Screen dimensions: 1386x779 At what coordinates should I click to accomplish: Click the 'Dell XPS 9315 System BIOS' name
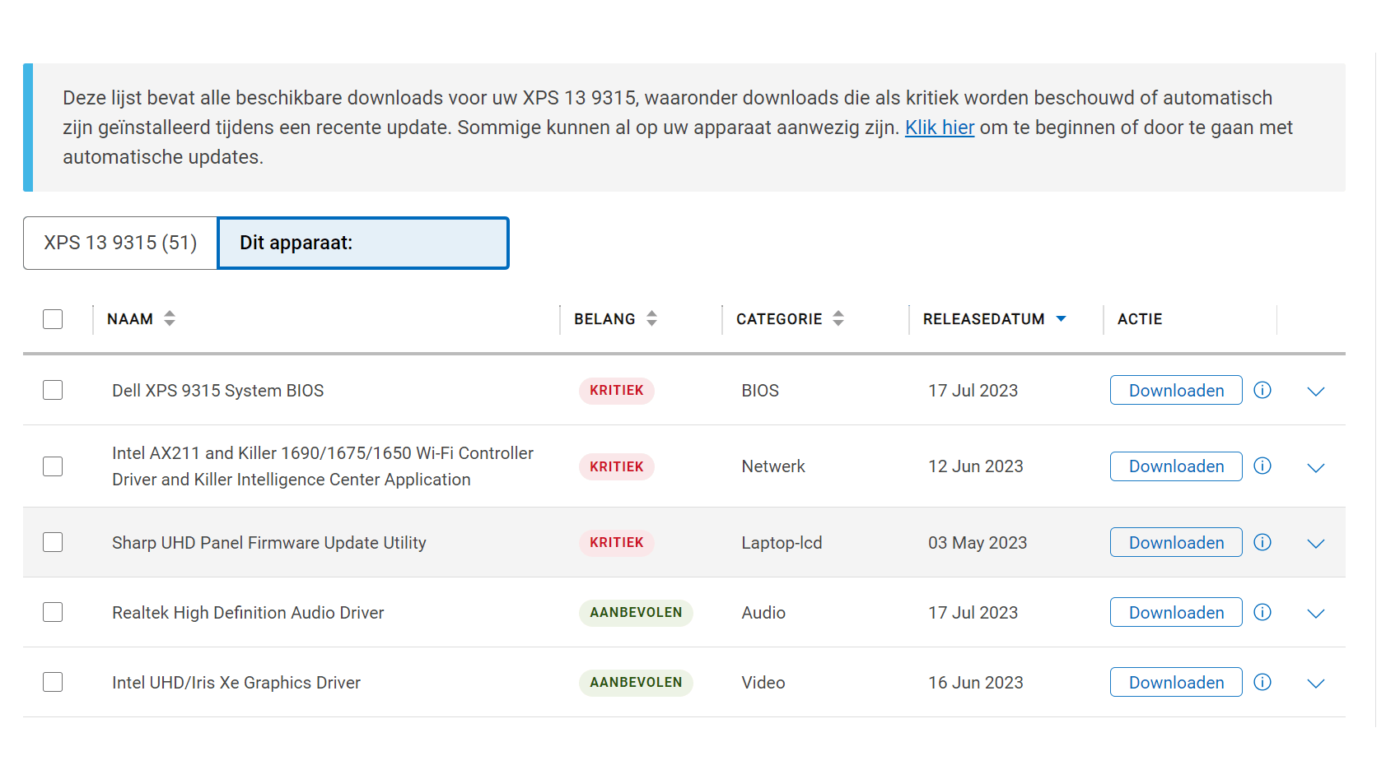pos(218,390)
